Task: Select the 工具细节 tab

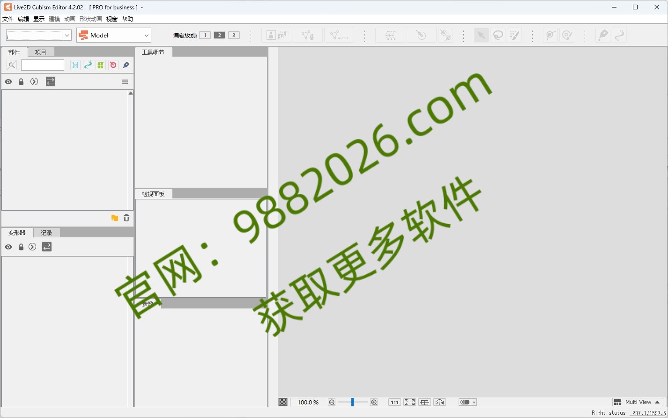Action: [x=153, y=52]
